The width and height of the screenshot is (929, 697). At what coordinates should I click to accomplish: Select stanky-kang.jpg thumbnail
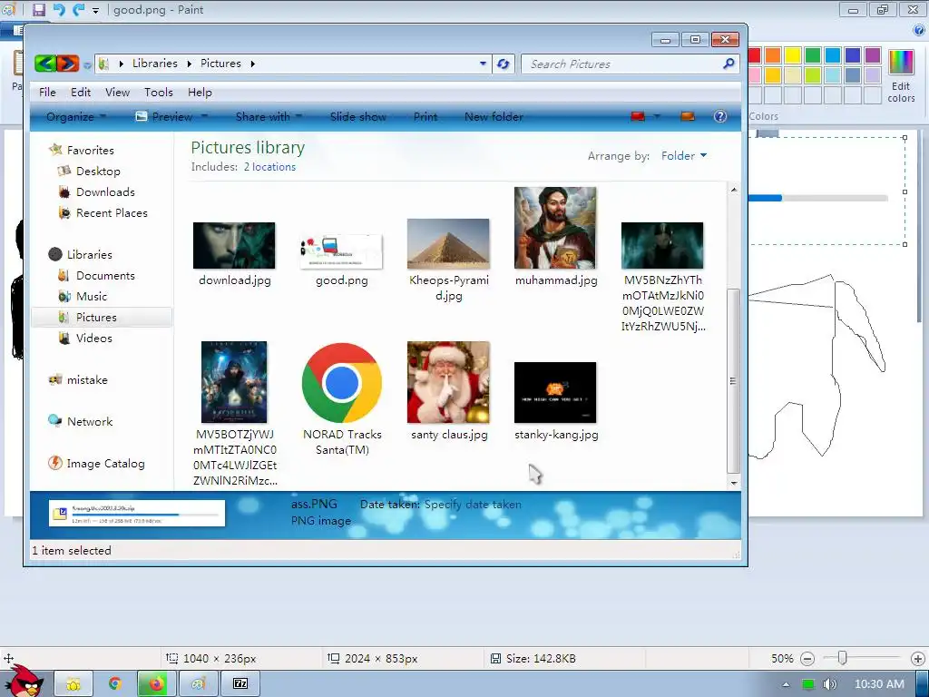[555, 392]
